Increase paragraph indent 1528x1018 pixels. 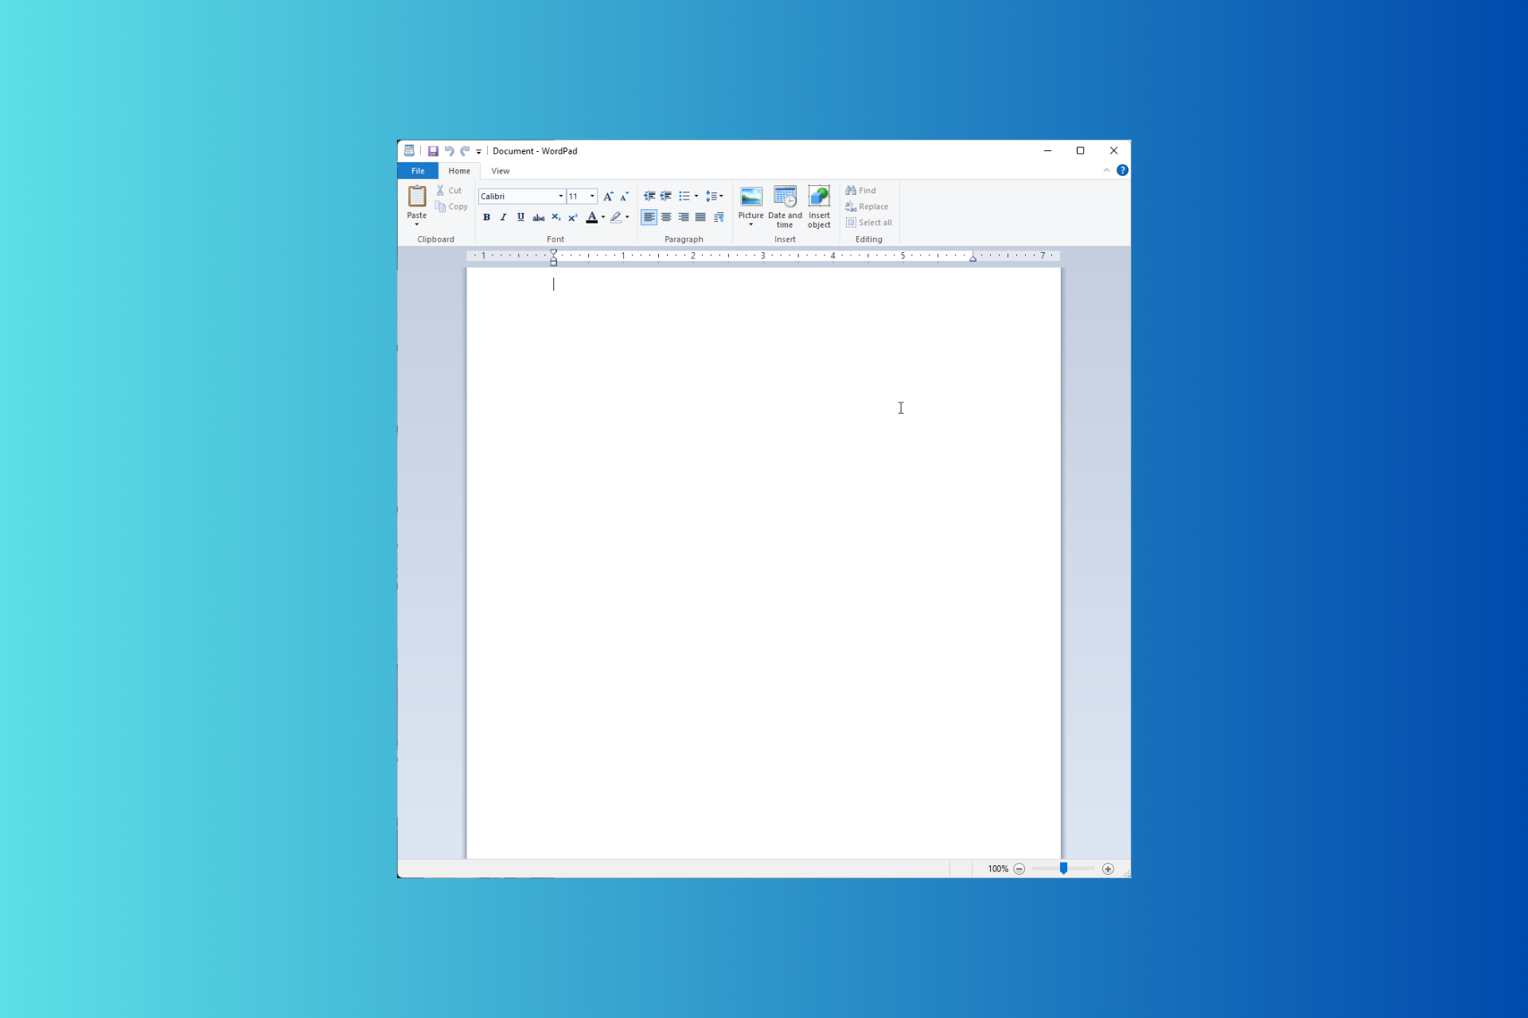[666, 196]
